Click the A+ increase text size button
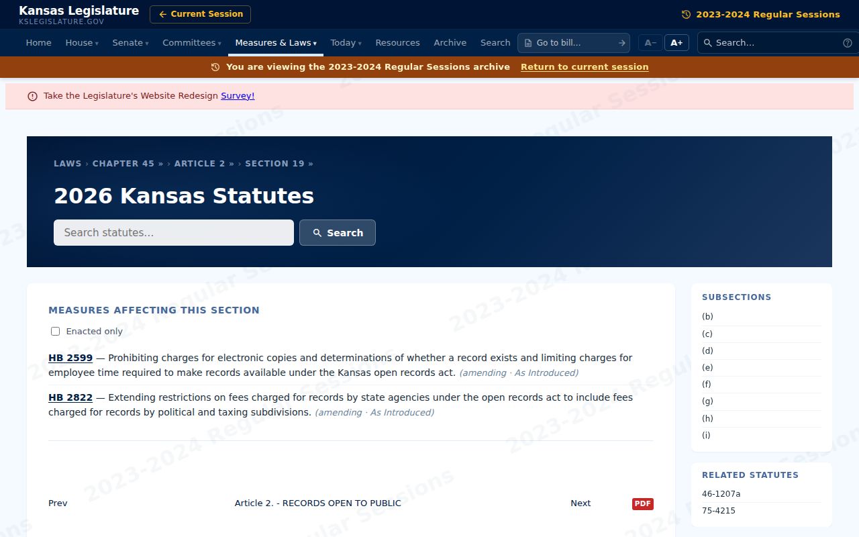Viewport: 859px width, 537px height. click(676, 43)
